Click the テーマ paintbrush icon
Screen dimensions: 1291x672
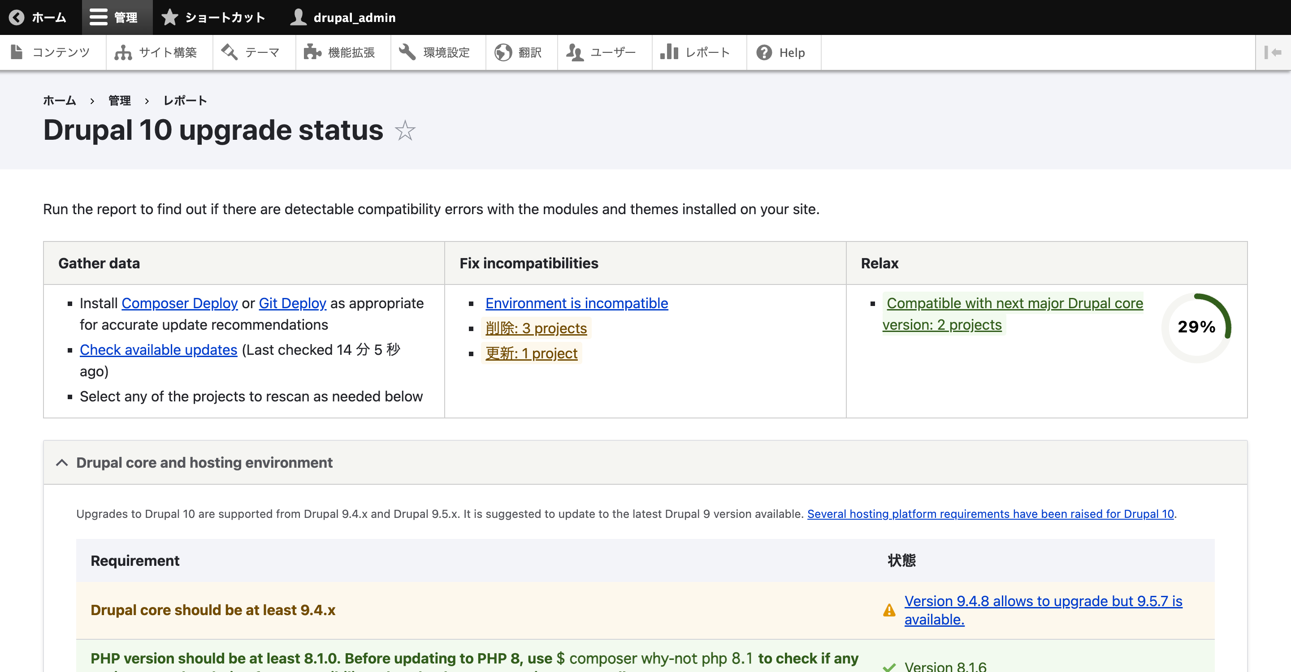tap(229, 52)
